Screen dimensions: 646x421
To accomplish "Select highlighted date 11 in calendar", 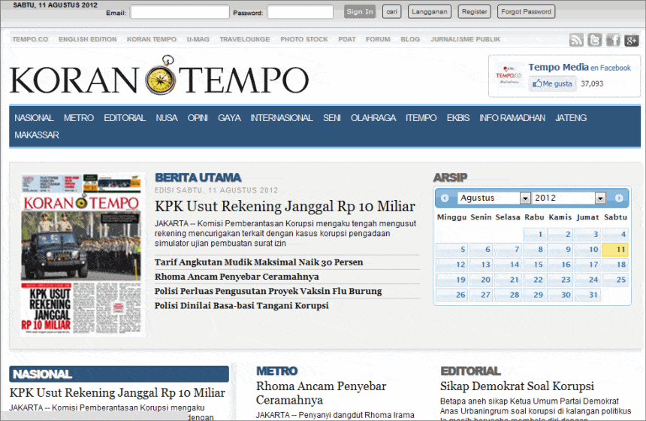I will [615, 250].
